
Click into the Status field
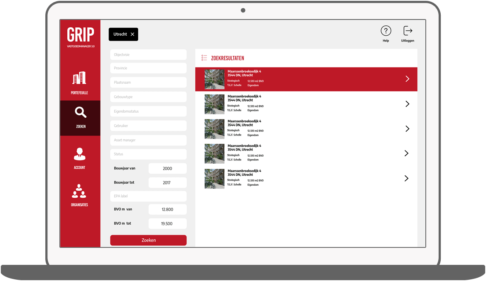148,154
